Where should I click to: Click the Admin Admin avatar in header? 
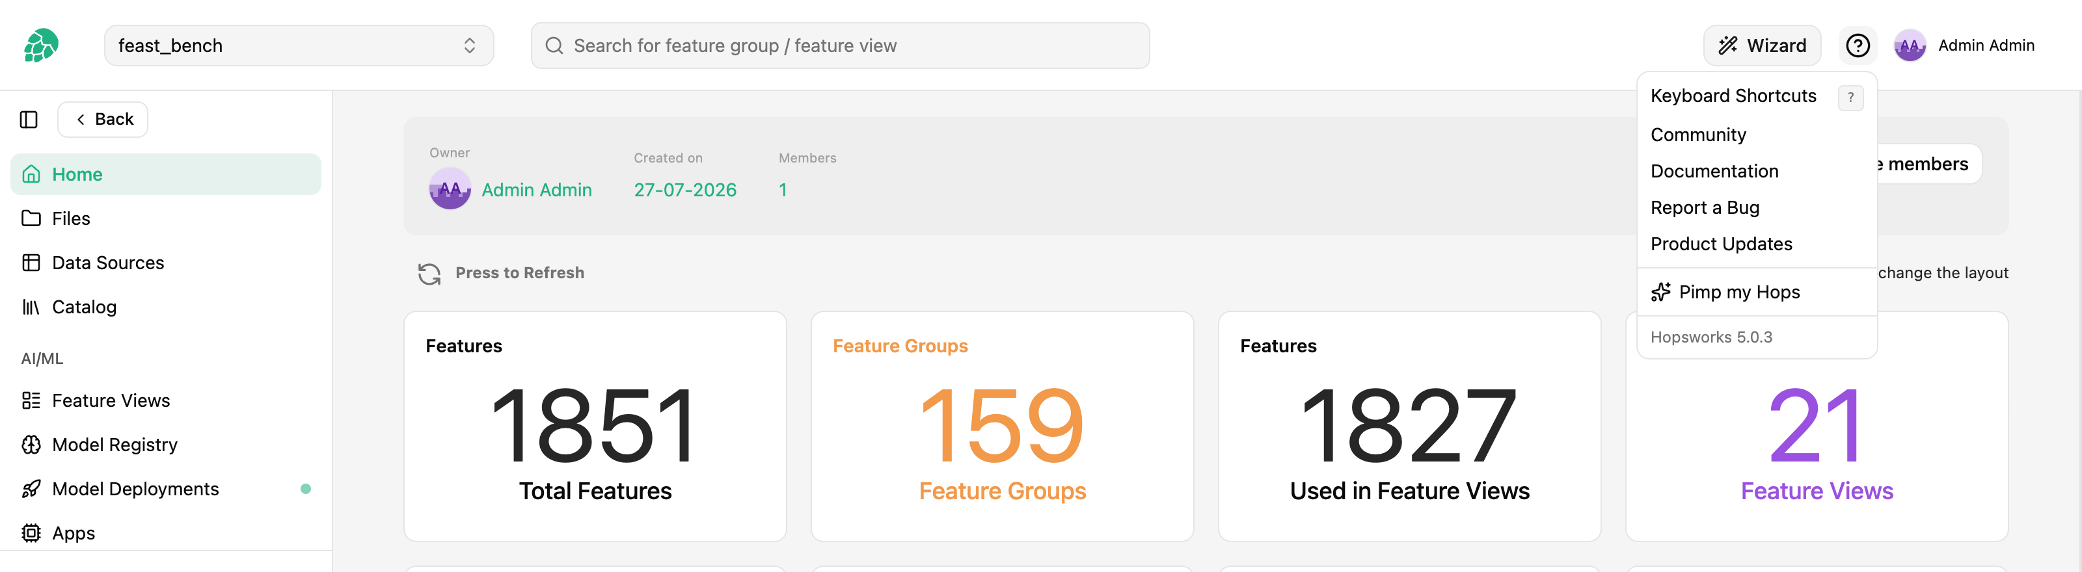click(x=1910, y=45)
